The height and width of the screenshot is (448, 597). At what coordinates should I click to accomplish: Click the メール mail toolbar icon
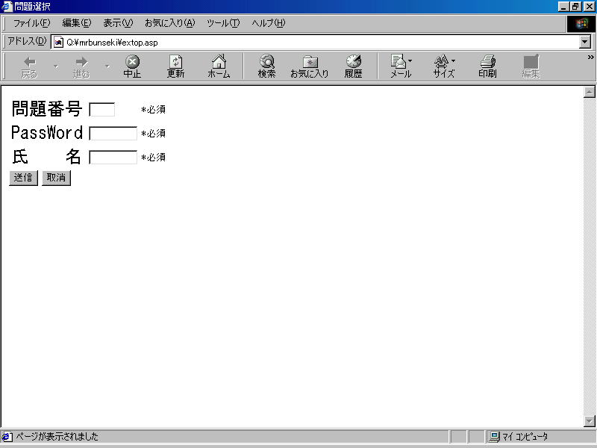tap(398, 67)
